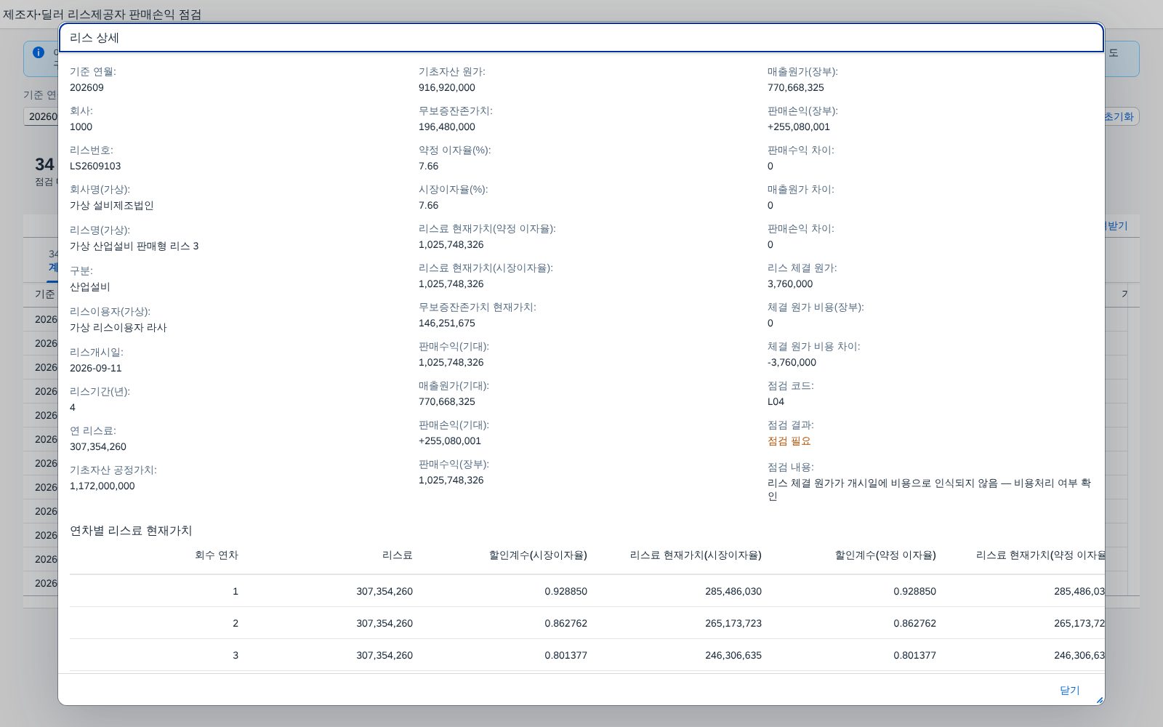Click the 회사명 value 가상 설비제조법인
Screen dimensions: 1163x727
(x=112, y=205)
